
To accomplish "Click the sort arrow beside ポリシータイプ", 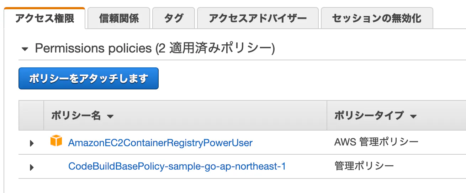I will tap(413, 117).
